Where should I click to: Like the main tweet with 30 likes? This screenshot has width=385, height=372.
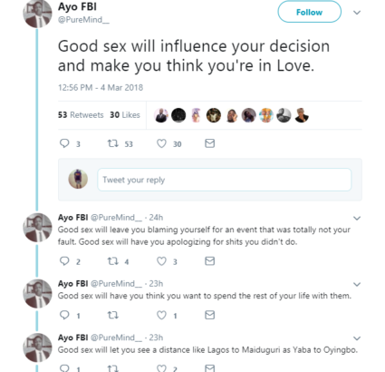point(161,143)
